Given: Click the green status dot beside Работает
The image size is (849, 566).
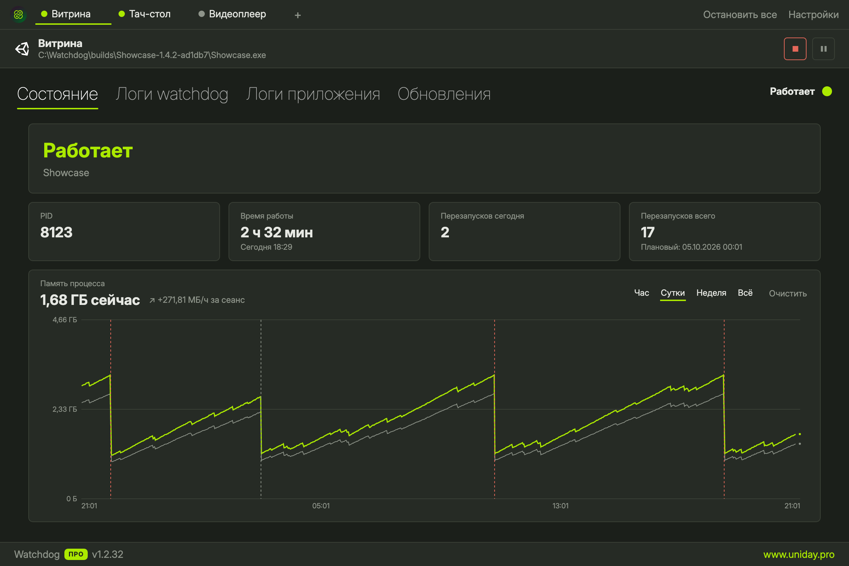Looking at the screenshot, I should [827, 91].
